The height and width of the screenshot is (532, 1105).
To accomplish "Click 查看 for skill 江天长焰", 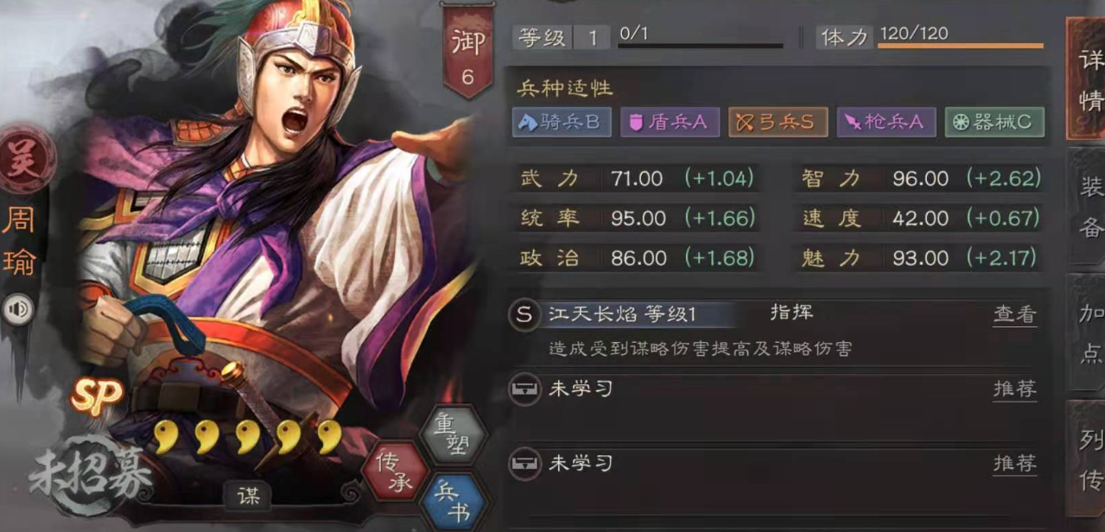I will click(1014, 315).
